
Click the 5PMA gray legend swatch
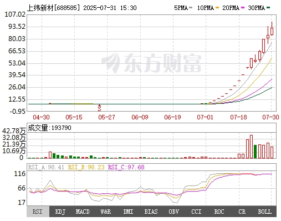coord(191,8)
